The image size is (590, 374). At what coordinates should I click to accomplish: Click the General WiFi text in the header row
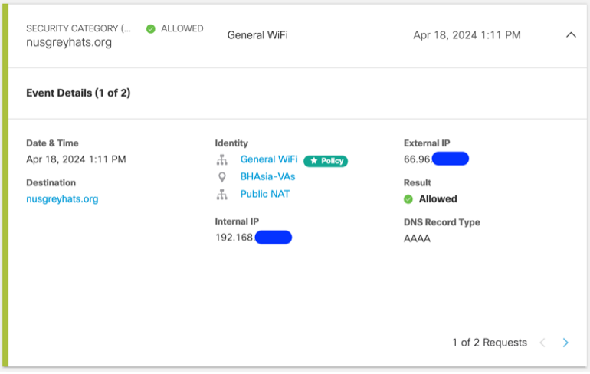pos(257,35)
